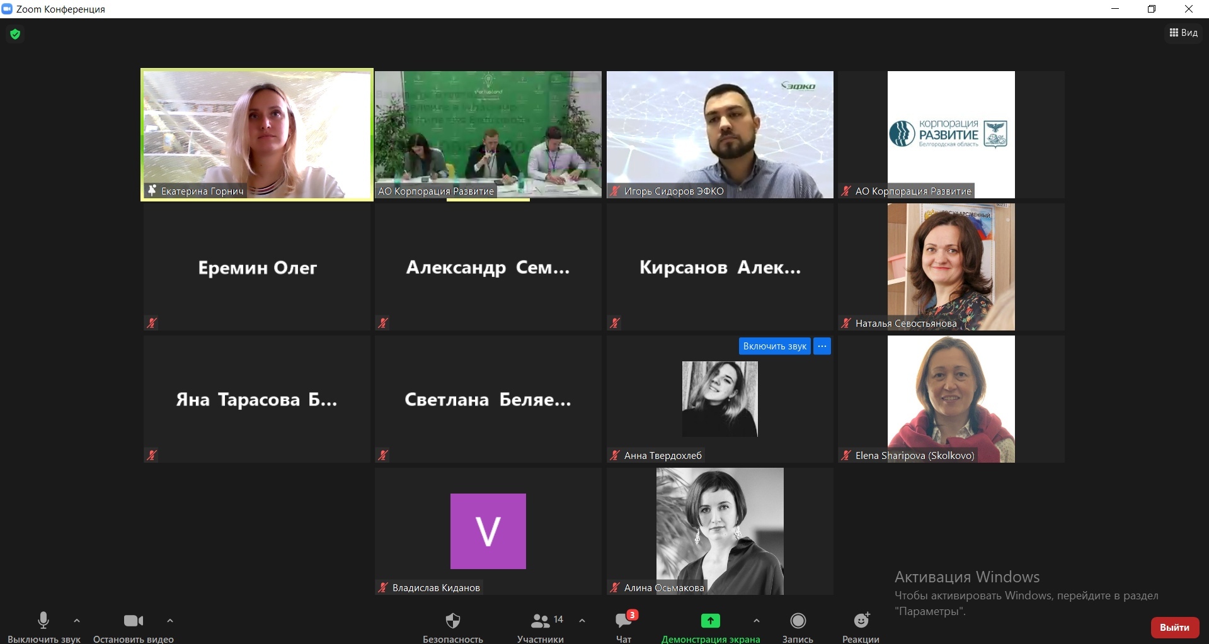Close the Zoom Конференция window
1209x644 pixels.
click(x=1189, y=9)
